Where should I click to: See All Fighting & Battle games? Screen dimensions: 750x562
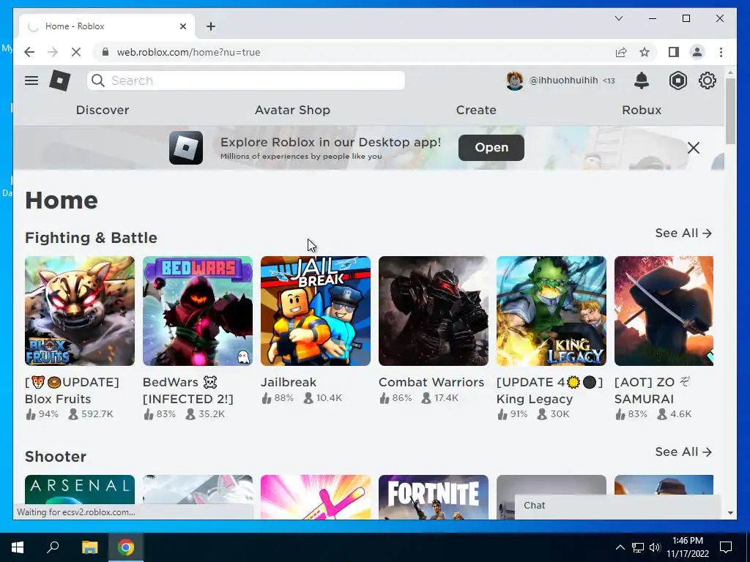click(x=683, y=233)
